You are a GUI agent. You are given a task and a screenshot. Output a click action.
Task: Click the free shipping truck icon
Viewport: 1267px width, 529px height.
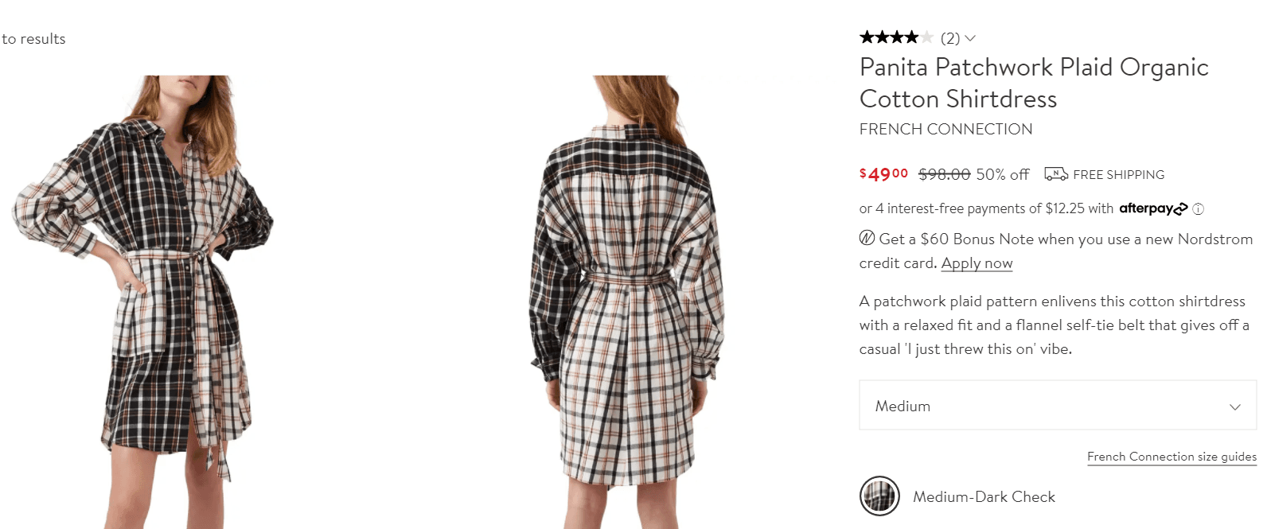click(1056, 173)
